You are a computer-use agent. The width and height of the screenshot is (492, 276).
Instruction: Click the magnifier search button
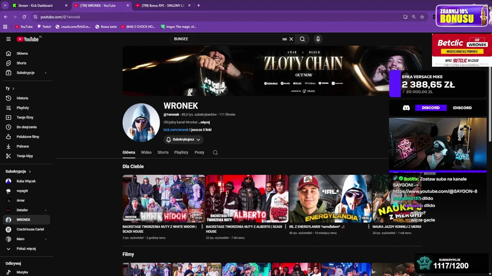(x=302, y=39)
